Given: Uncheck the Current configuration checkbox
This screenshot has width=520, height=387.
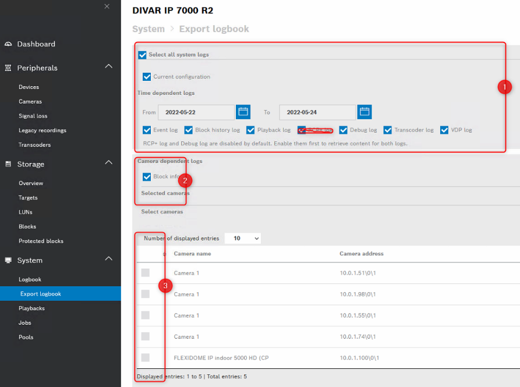Looking at the screenshot, I should 147,77.
